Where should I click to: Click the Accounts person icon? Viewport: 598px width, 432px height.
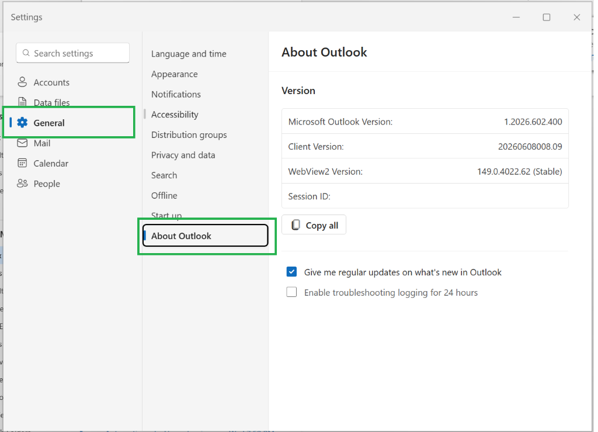(22, 82)
